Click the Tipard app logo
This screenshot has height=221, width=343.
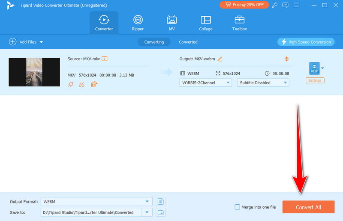point(10,5)
